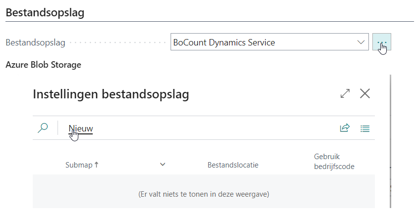Click the BoCount Dynamics Service field

pos(263,42)
